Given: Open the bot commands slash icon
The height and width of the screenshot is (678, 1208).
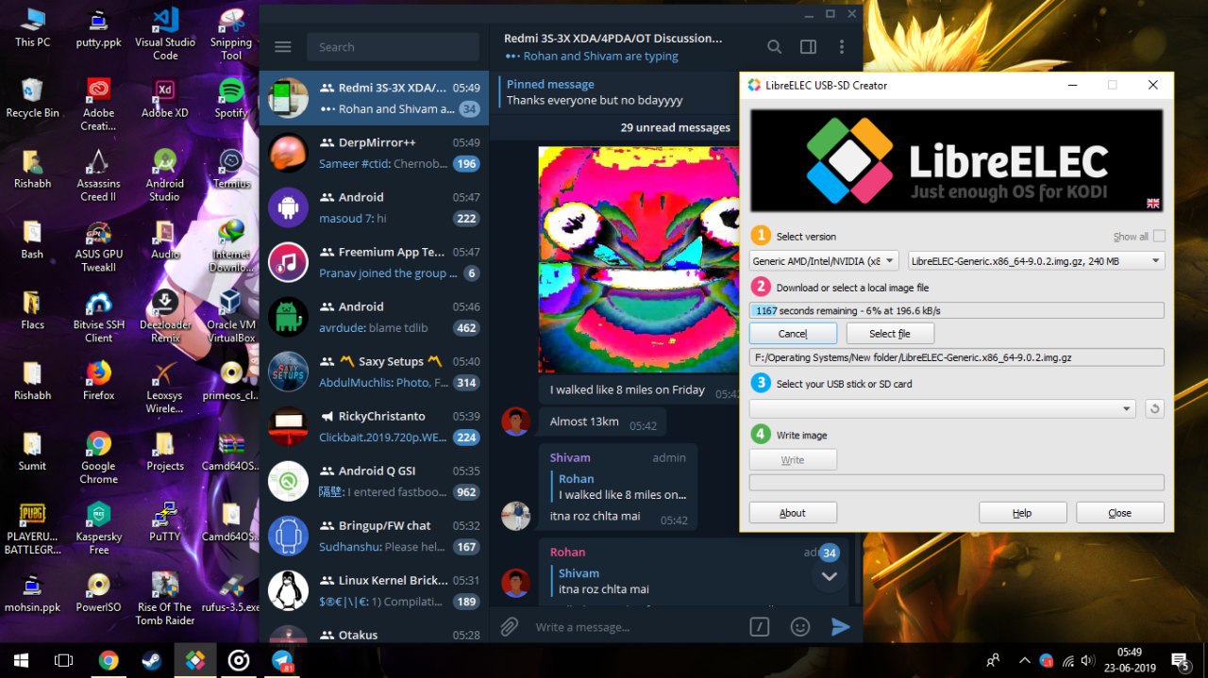Looking at the screenshot, I should click(759, 627).
